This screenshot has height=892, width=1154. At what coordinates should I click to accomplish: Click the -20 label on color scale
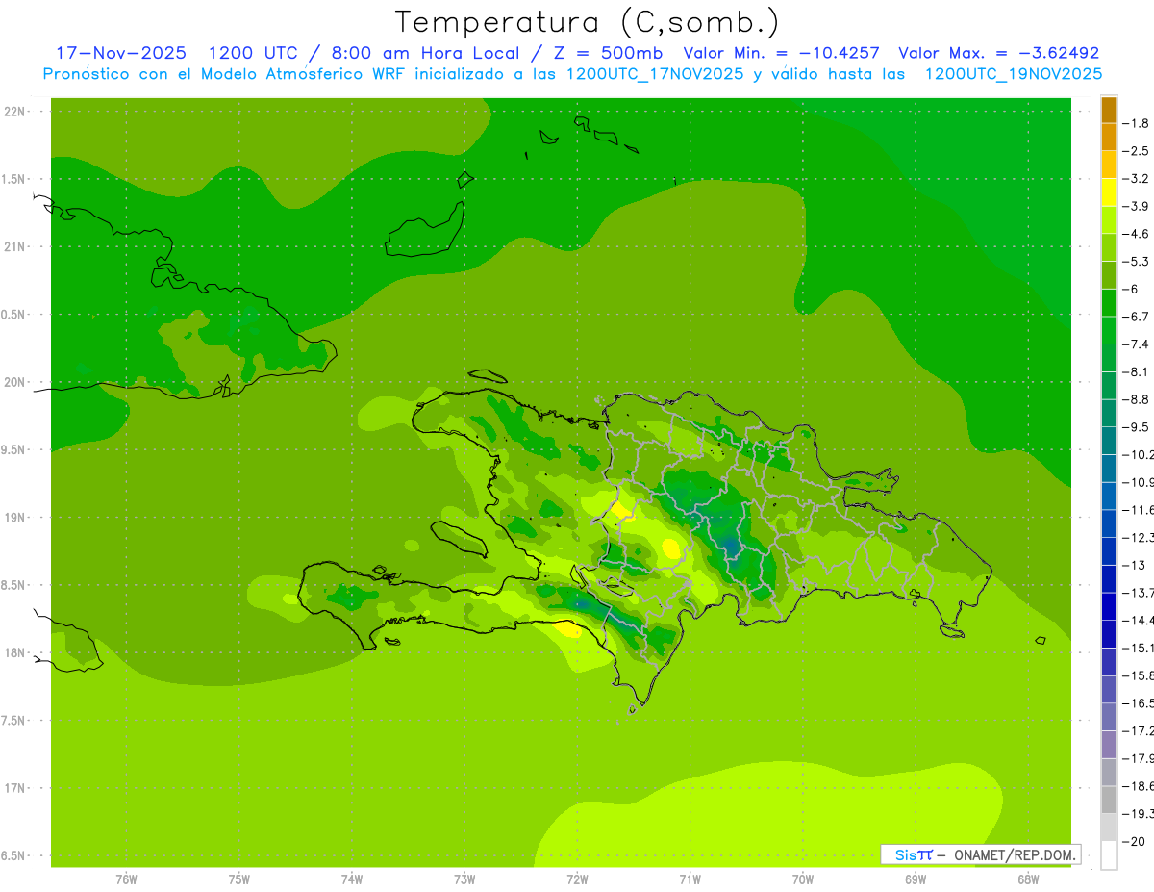(1136, 841)
